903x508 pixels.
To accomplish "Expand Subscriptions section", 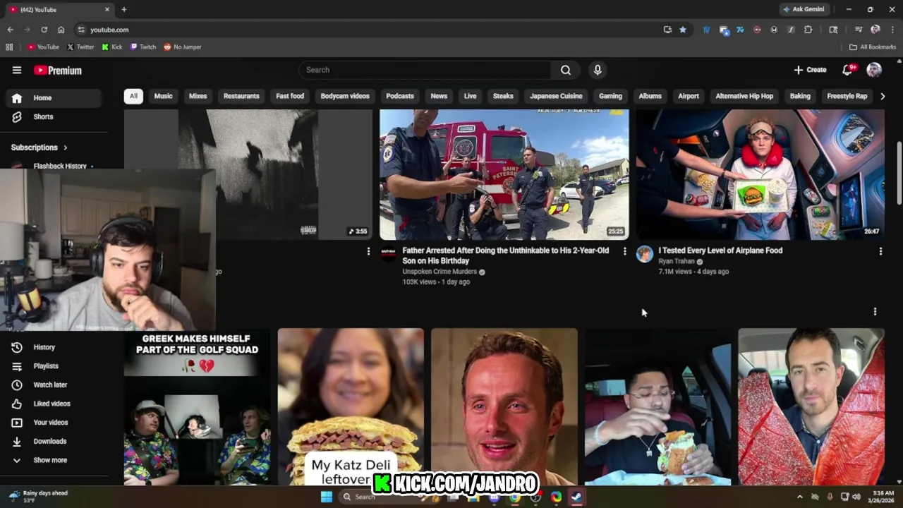I will (40, 147).
